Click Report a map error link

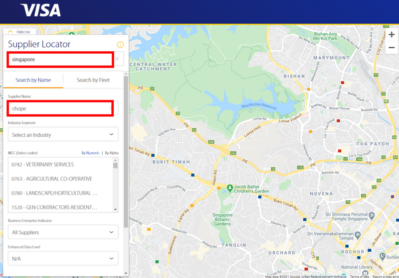tap(386, 277)
